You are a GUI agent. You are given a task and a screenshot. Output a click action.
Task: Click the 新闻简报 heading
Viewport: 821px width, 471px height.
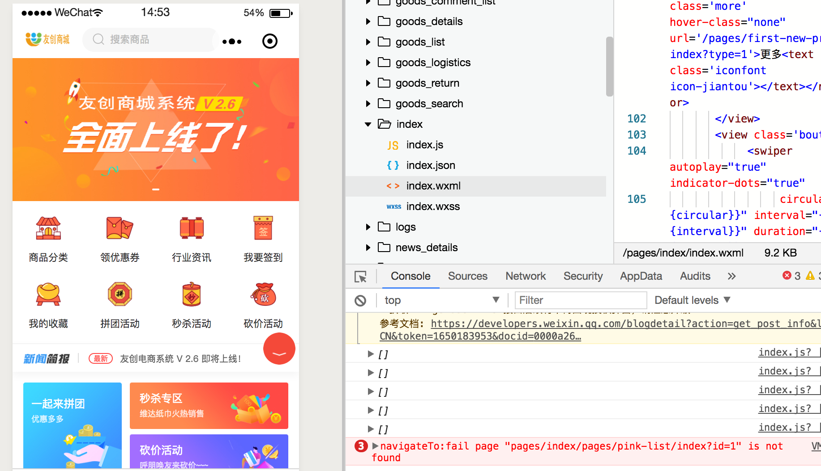pyautogui.click(x=46, y=359)
